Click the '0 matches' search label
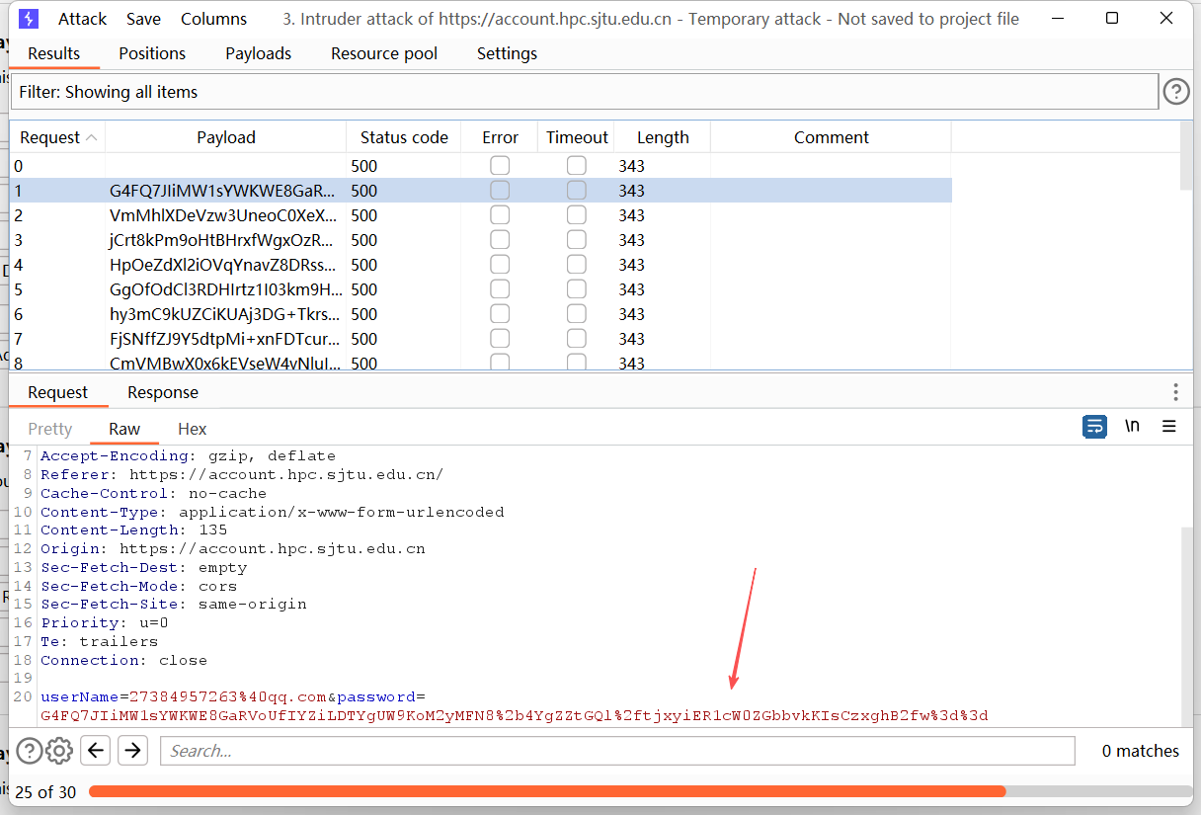The width and height of the screenshot is (1201, 815). coord(1141,751)
